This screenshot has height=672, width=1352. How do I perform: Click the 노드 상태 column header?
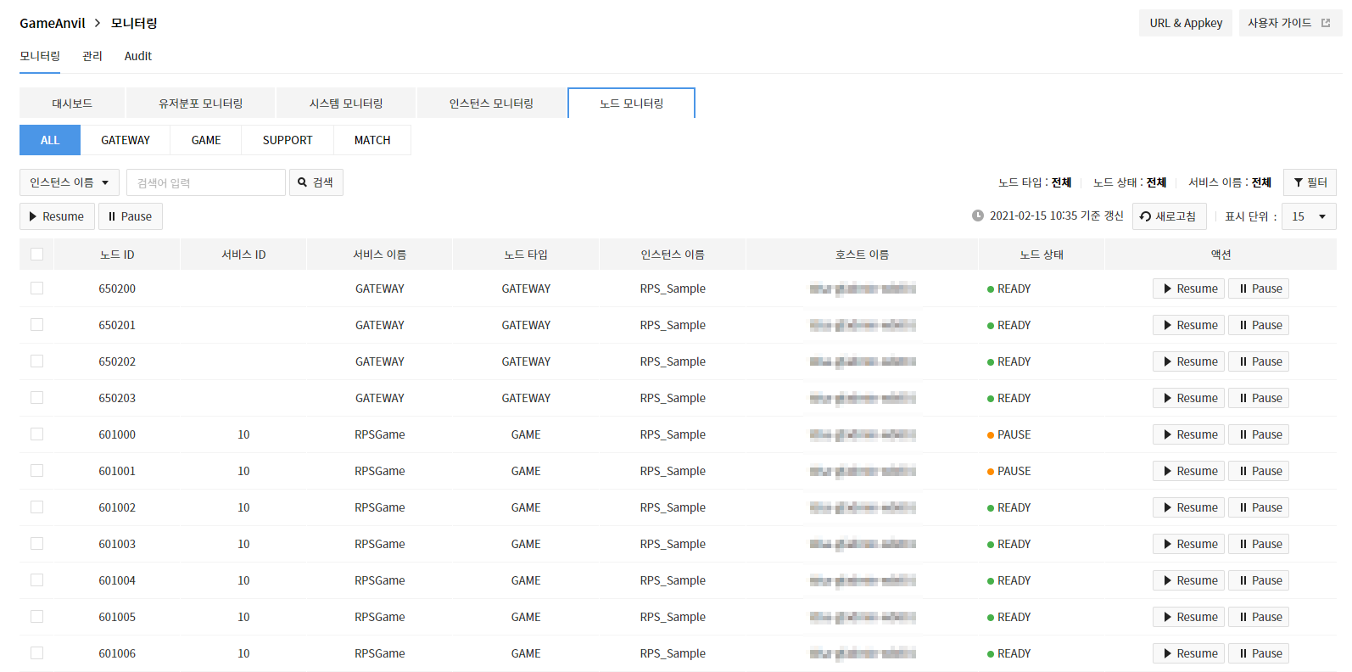pos(1042,255)
